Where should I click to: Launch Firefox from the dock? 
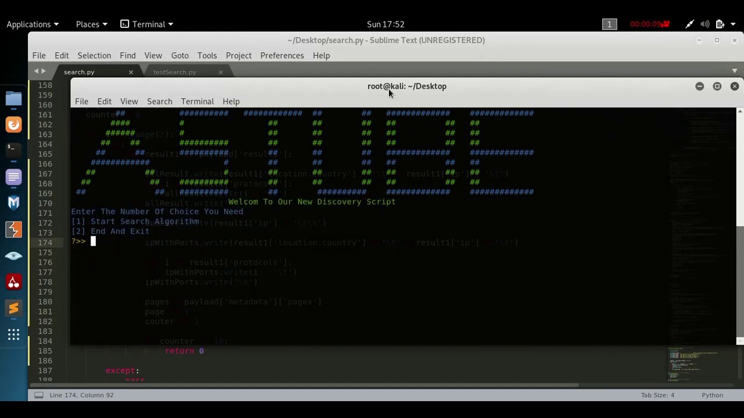(x=13, y=125)
